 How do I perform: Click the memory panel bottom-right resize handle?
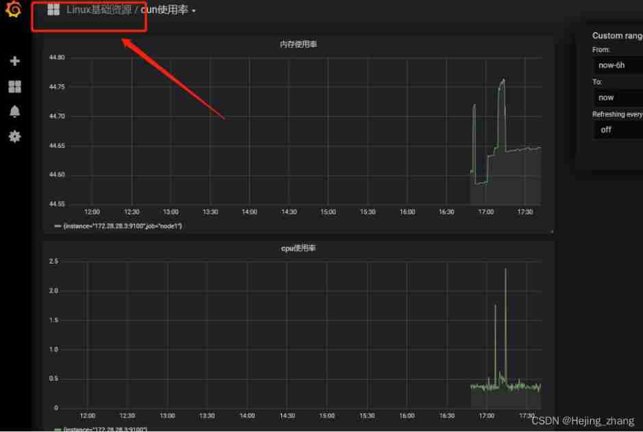tap(551, 231)
